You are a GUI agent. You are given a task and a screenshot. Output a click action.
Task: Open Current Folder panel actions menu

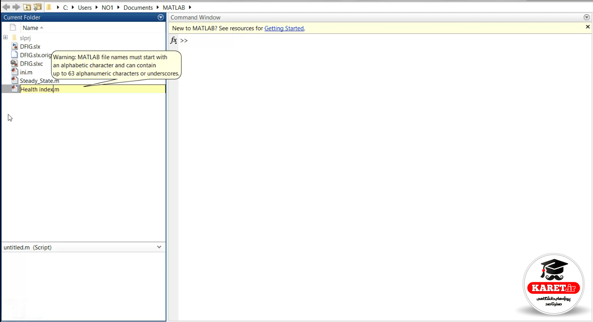point(161,17)
